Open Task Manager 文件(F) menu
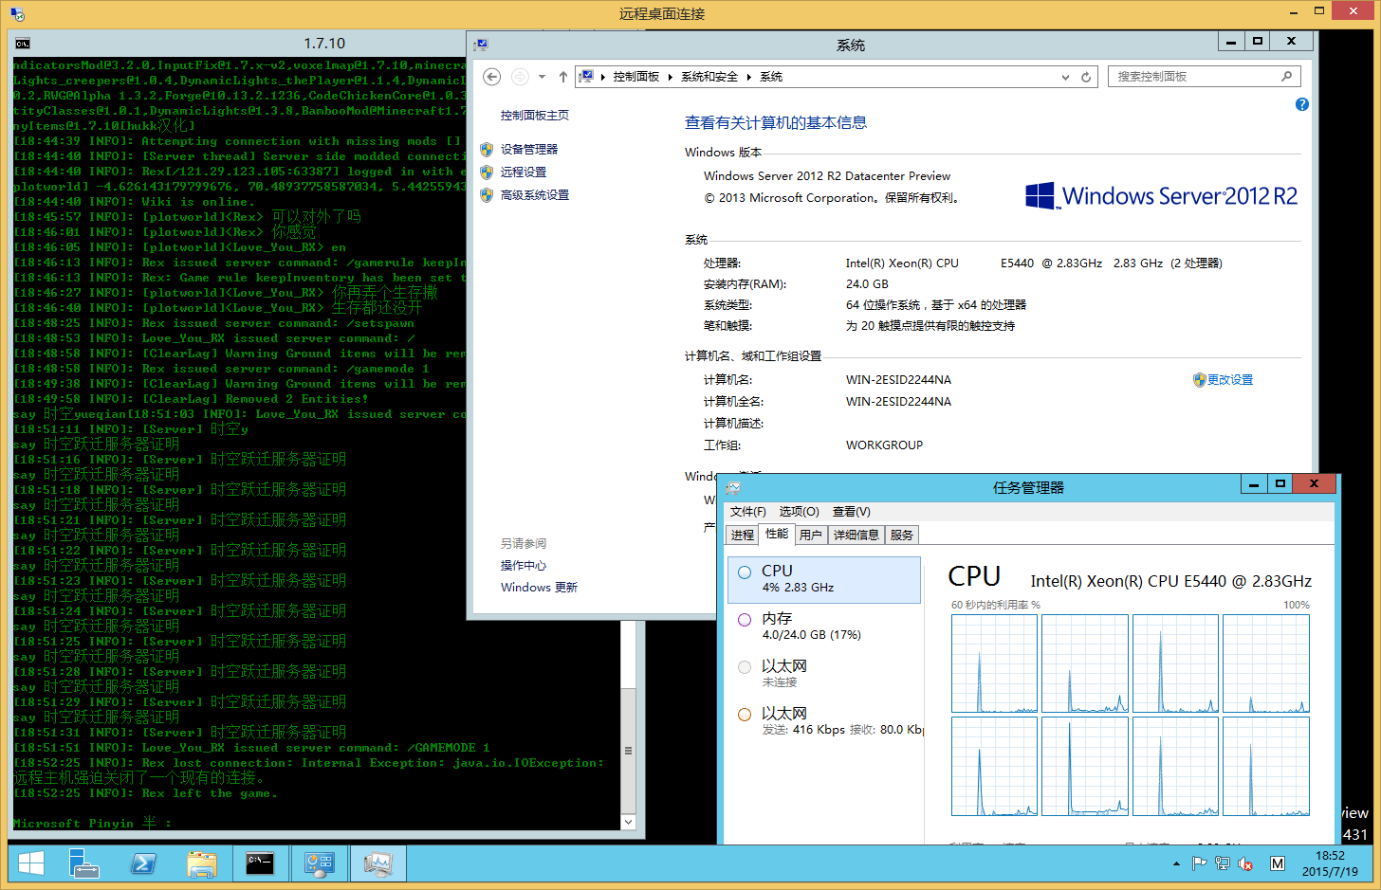Viewport: 1381px width, 890px height. click(x=748, y=511)
